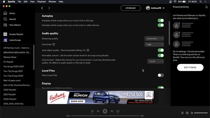Open Download quality High dropdown

[x=154, y=45]
